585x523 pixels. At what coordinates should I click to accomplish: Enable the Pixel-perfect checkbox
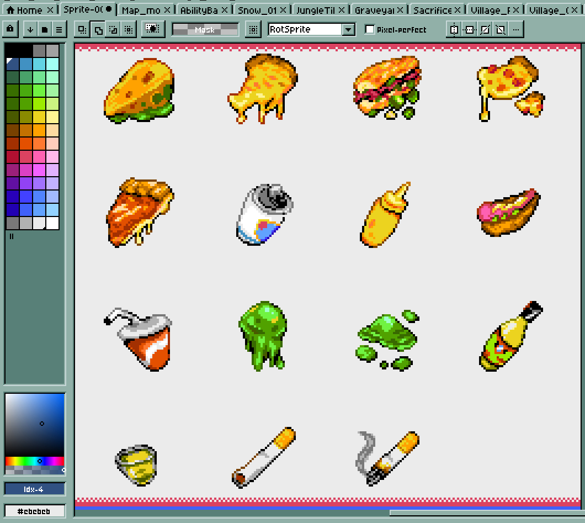(x=370, y=29)
